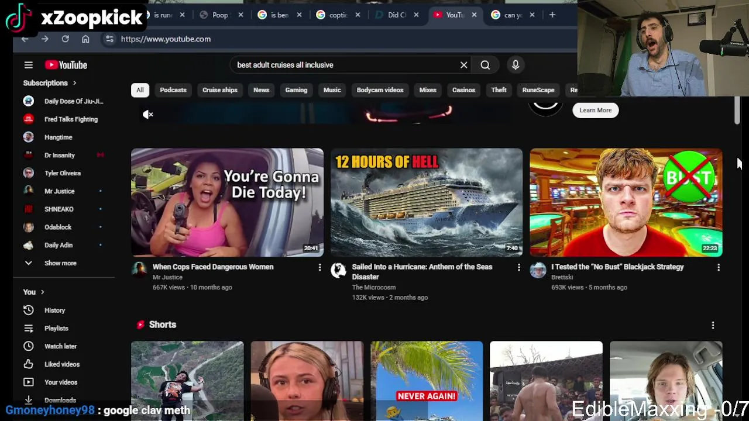Screen dimensions: 749x421
Task: Click the Learn More ad button
Action: click(x=596, y=110)
